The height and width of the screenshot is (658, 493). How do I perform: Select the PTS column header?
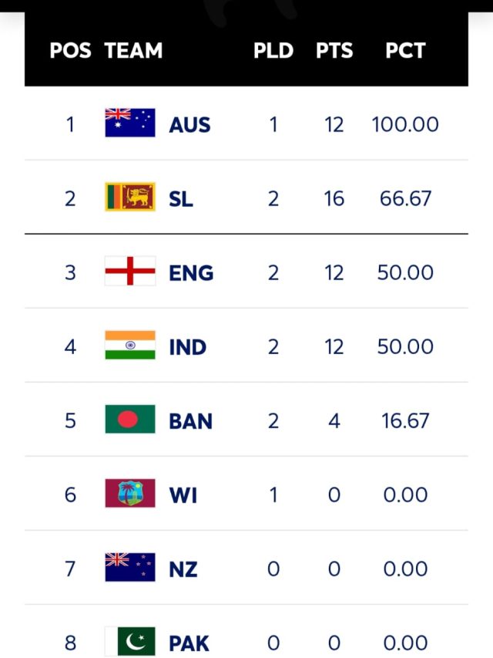point(334,50)
